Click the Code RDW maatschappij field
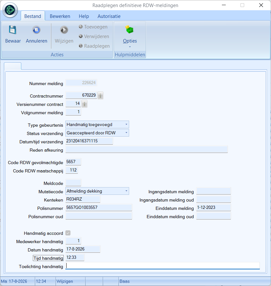The image size is (271, 286). tap(72, 170)
